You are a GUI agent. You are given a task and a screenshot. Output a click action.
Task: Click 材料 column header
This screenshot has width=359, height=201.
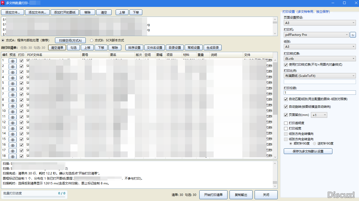coord(189,55)
